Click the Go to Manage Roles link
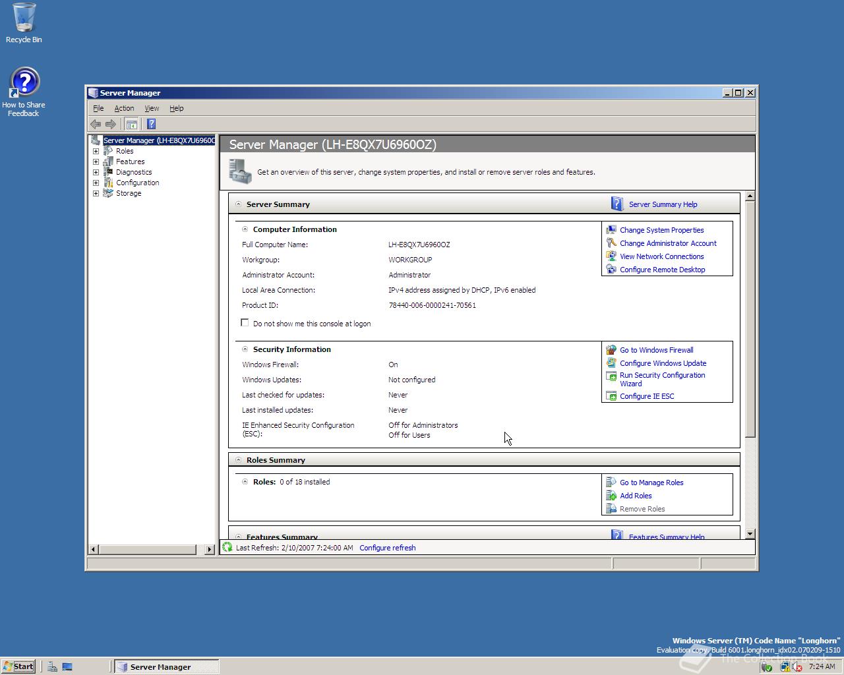 (x=651, y=483)
